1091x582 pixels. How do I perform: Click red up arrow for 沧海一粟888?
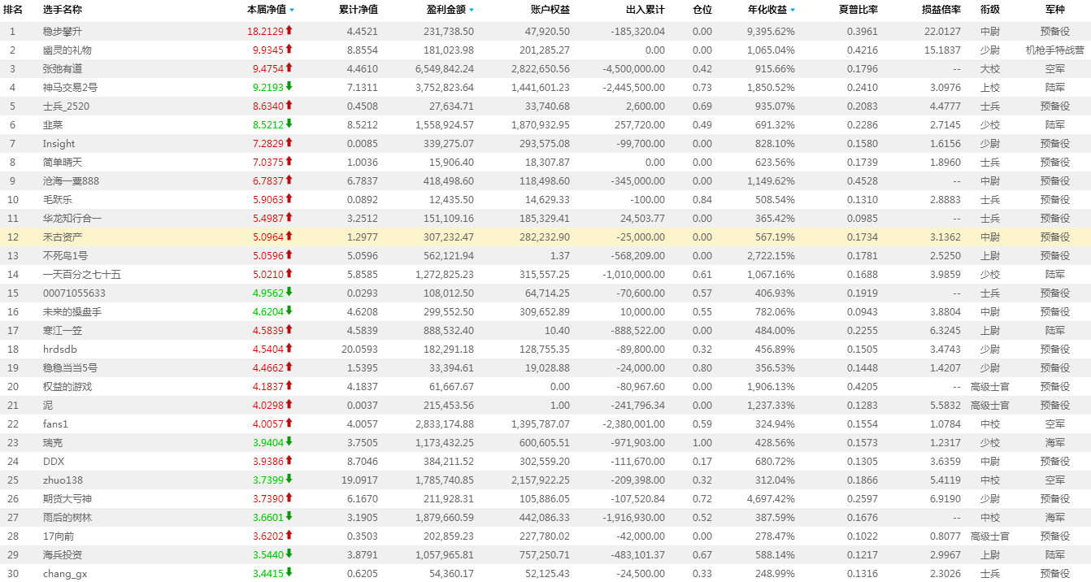(x=289, y=180)
